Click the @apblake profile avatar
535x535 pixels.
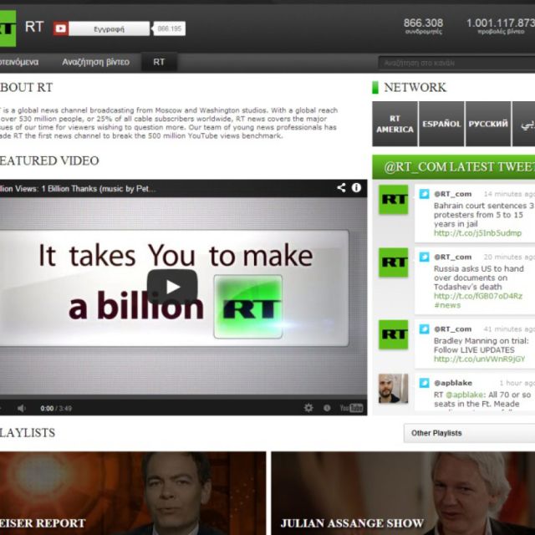coord(393,389)
